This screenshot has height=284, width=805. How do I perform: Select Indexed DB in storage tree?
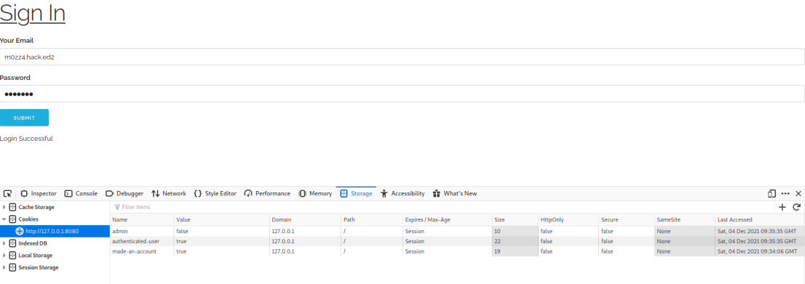(32, 243)
